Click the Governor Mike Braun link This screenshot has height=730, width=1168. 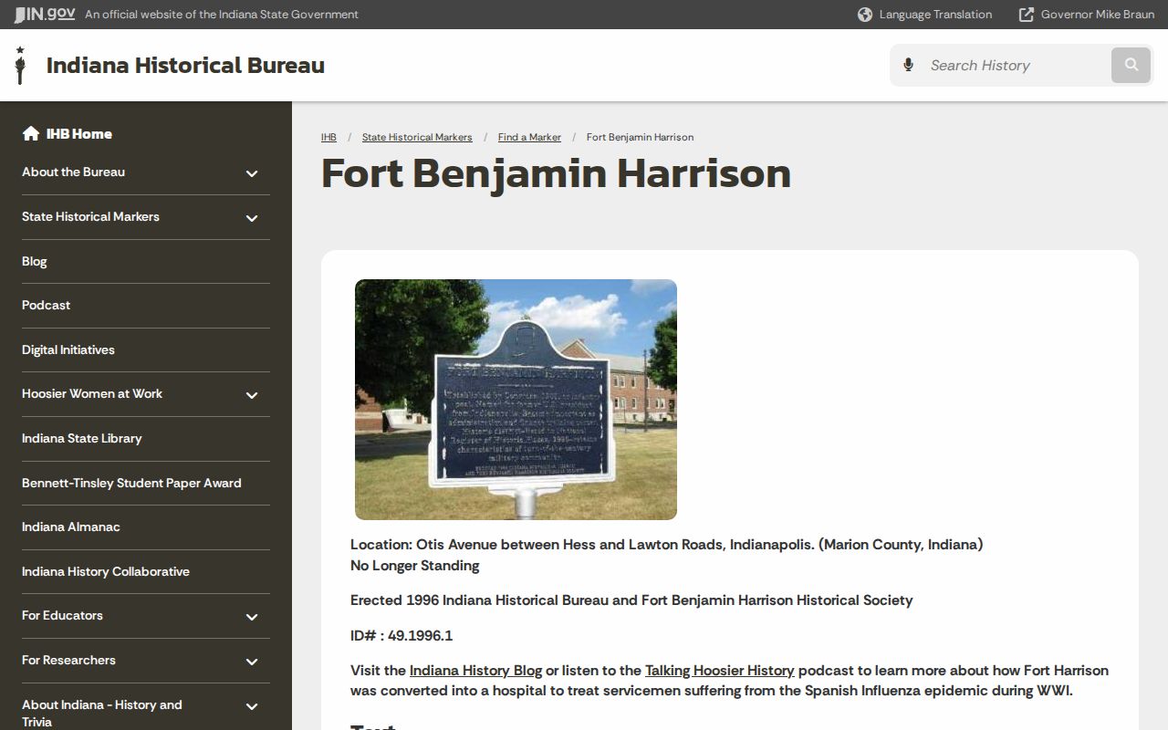click(x=1098, y=15)
